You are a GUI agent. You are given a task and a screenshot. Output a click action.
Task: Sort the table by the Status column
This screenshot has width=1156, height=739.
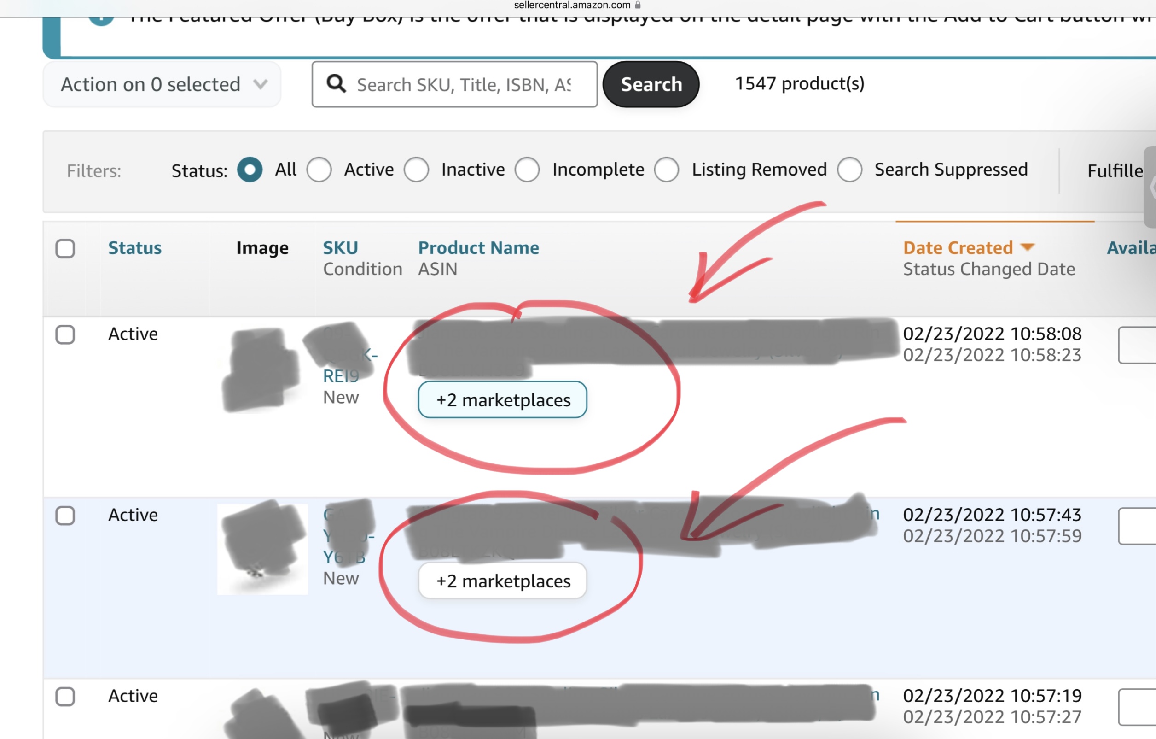click(x=135, y=248)
